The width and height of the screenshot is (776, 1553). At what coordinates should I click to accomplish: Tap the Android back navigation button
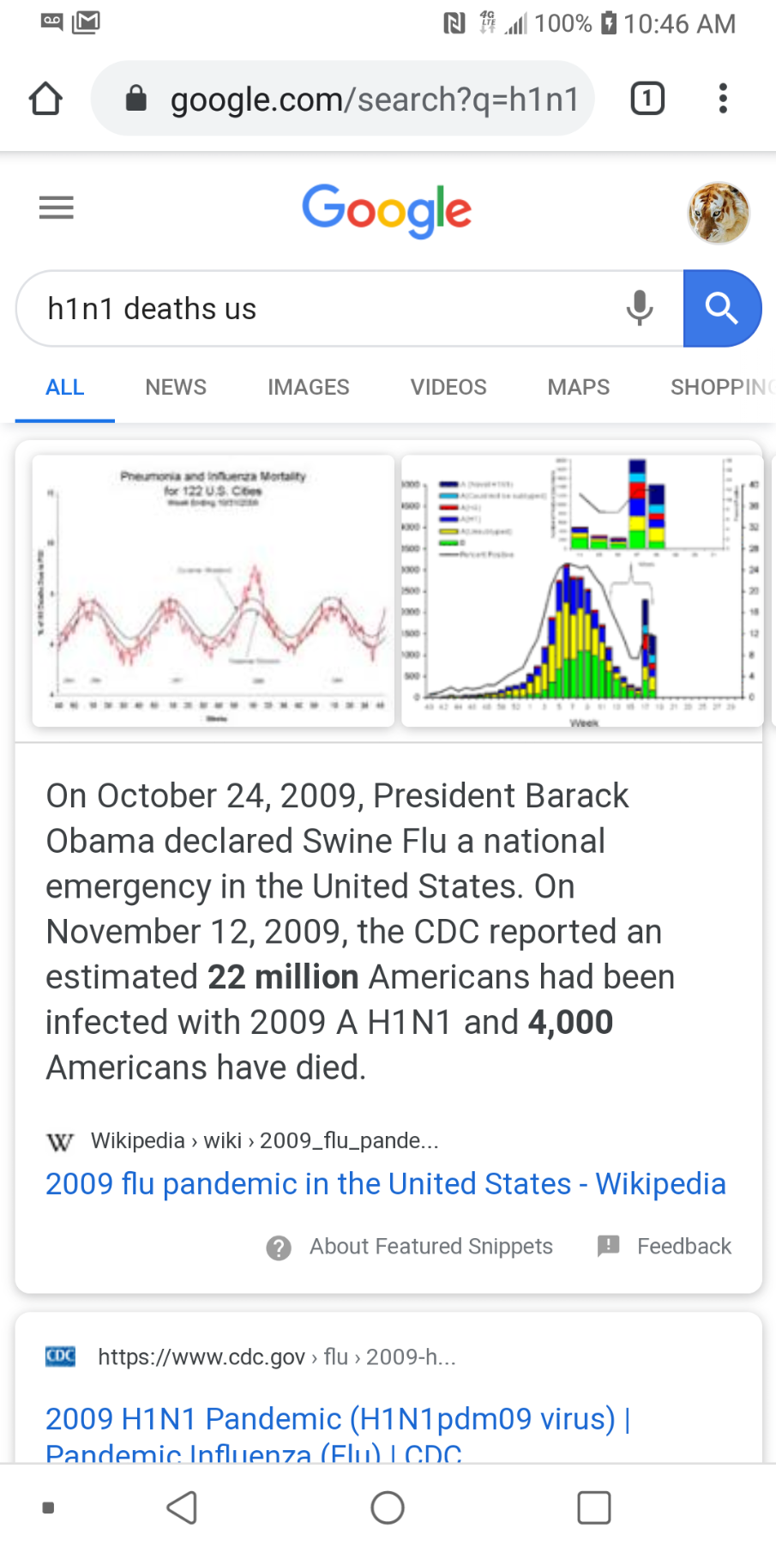183,1508
